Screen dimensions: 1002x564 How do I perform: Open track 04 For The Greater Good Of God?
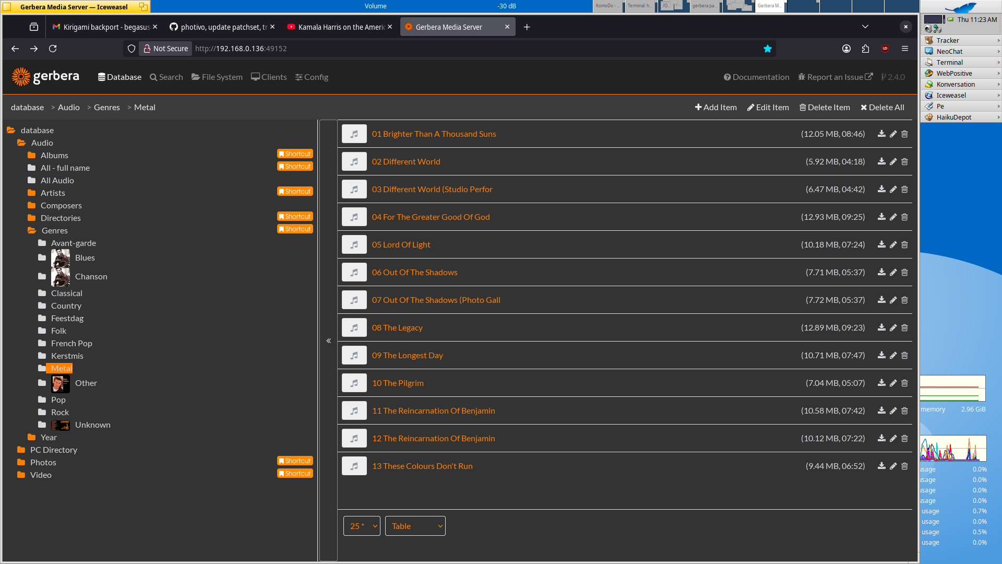coord(431,217)
